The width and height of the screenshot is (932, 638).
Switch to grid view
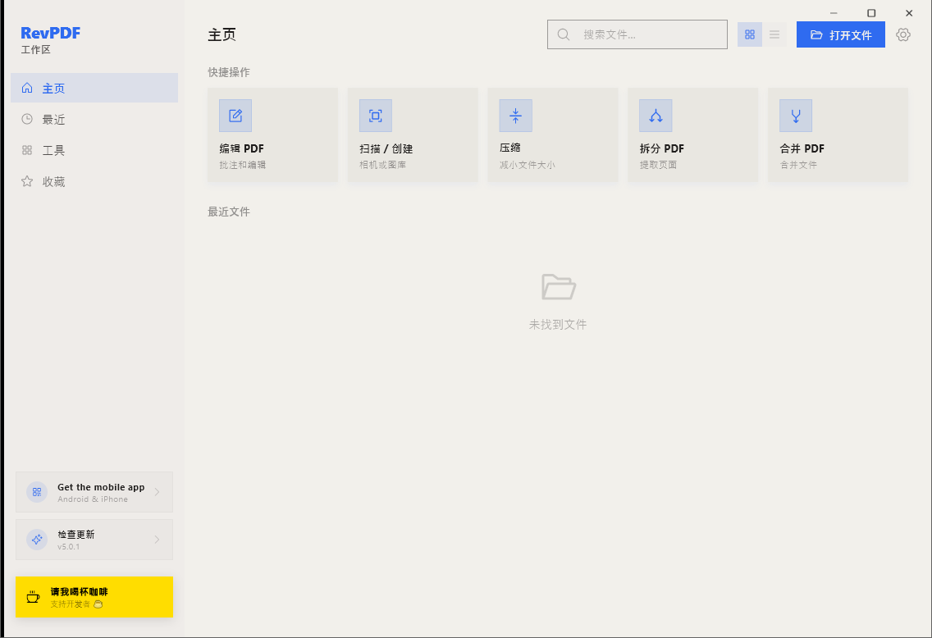[x=750, y=34]
